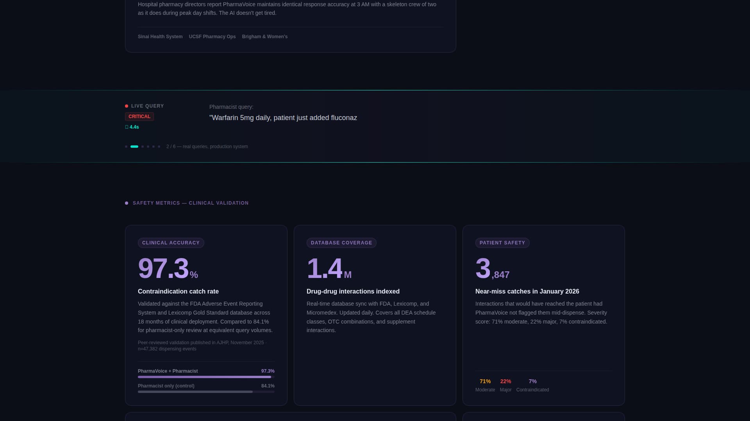Click the 1.4M interactions figure

tap(329, 269)
